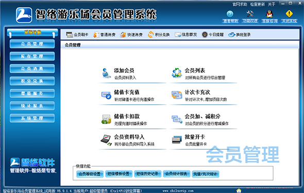Click the home icon in status bar

coord(239,190)
